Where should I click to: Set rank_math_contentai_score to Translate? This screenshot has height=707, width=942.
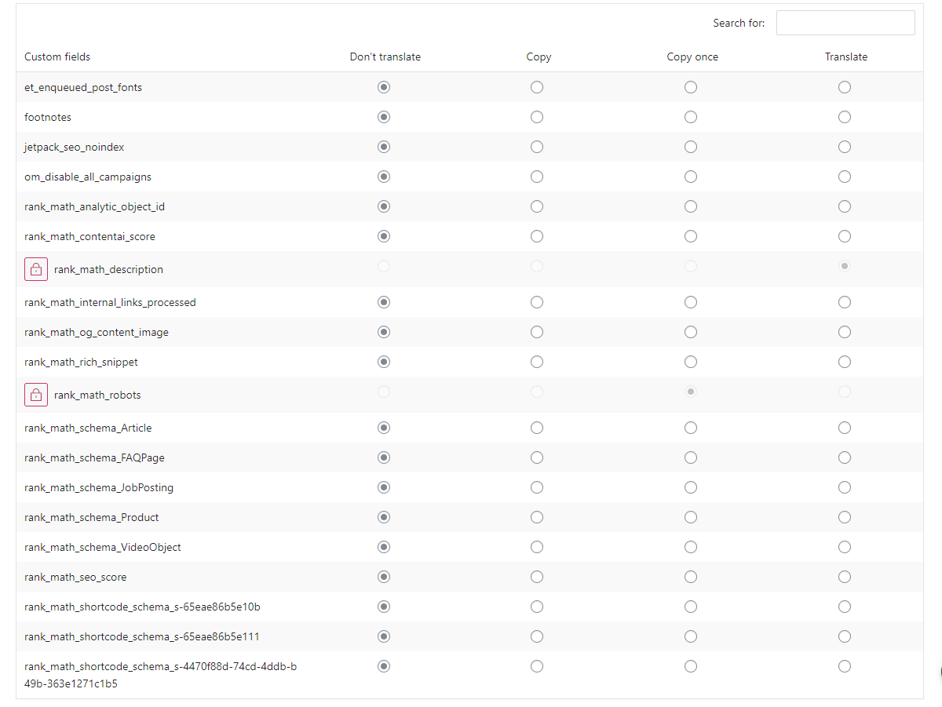click(845, 236)
